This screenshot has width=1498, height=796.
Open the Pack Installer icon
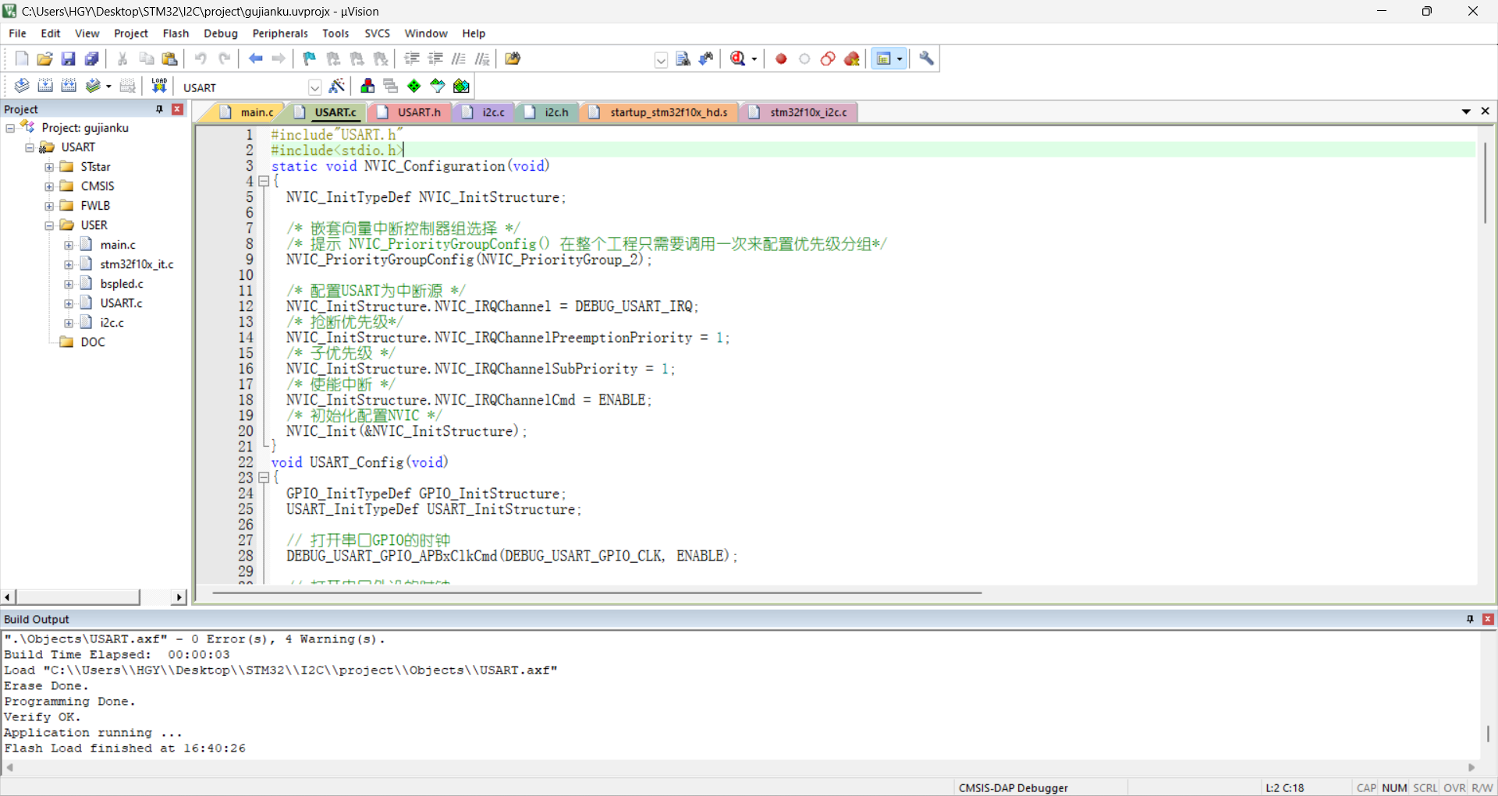[462, 86]
